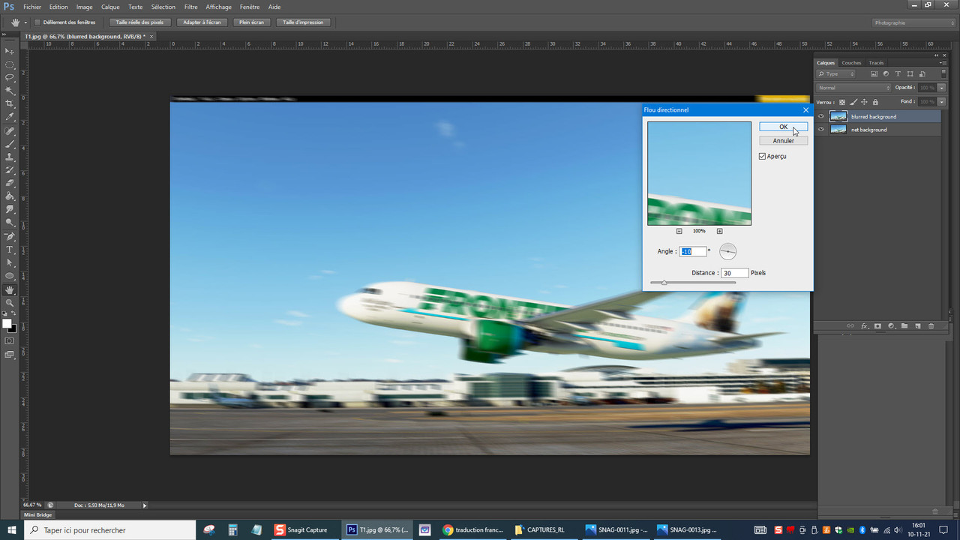
Task: Select the Smudge tool
Action: (x=10, y=209)
